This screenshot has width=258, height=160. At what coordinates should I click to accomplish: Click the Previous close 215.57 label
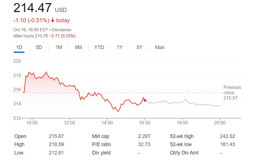[232, 93]
